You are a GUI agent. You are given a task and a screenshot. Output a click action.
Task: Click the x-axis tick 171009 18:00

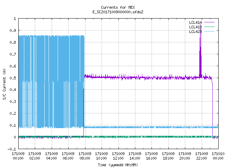168,156
